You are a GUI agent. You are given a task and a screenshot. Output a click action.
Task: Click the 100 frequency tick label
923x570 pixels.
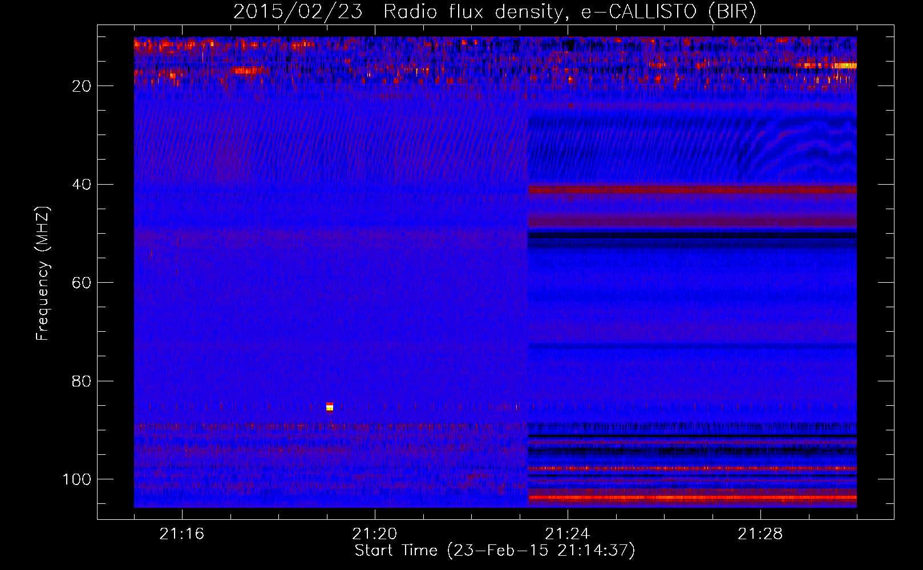tap(77, 479)
